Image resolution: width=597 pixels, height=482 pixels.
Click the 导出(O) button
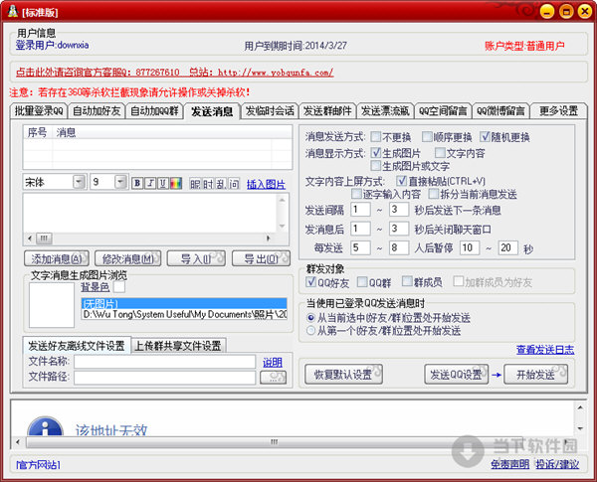tap(261, 259)
